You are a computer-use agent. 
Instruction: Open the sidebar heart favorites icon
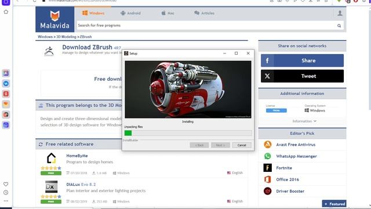6,184
